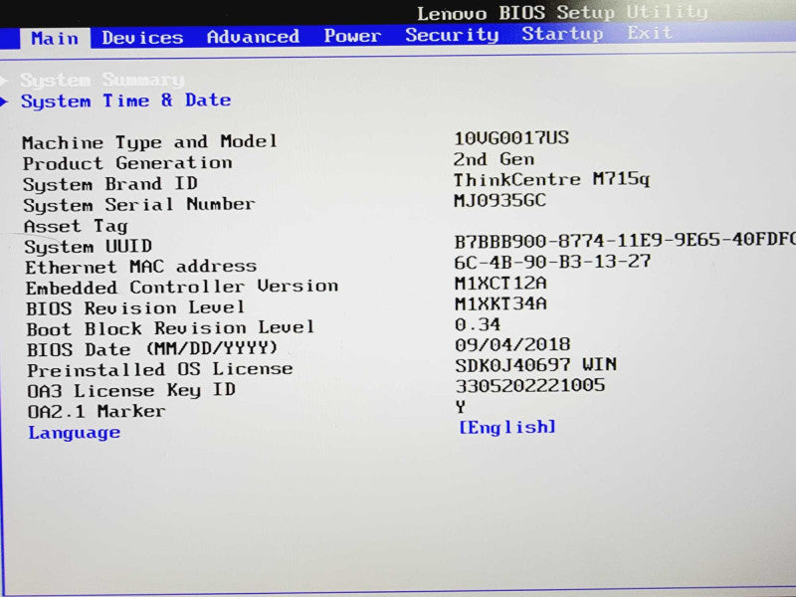Click BIOS Revision Level label
The image size is (796, 597).
[135, 307]
